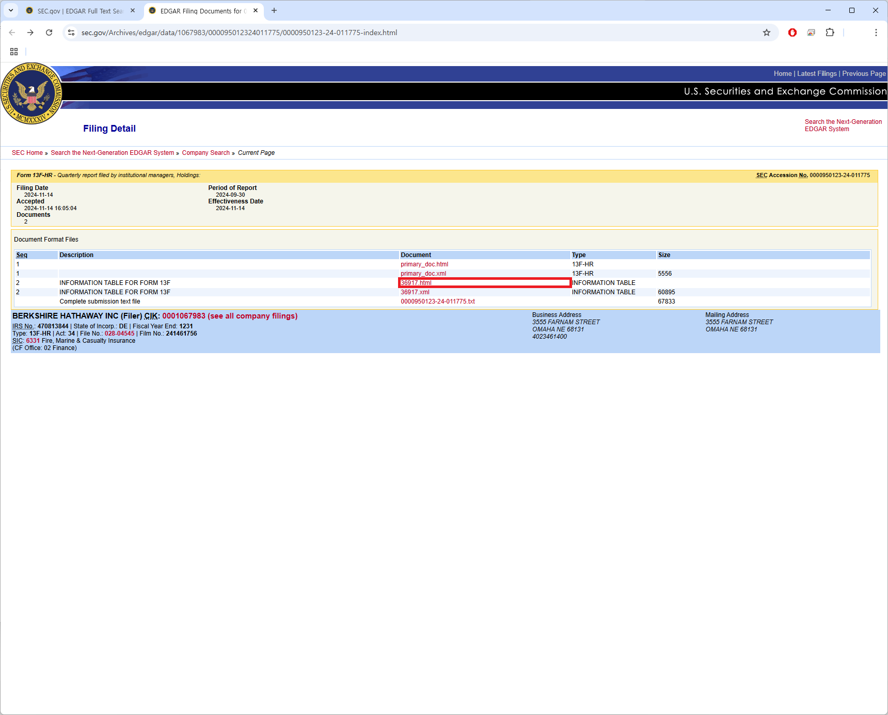Reload the current page
888x715 pixels.
pyautogui.click(x=49, y=33)
